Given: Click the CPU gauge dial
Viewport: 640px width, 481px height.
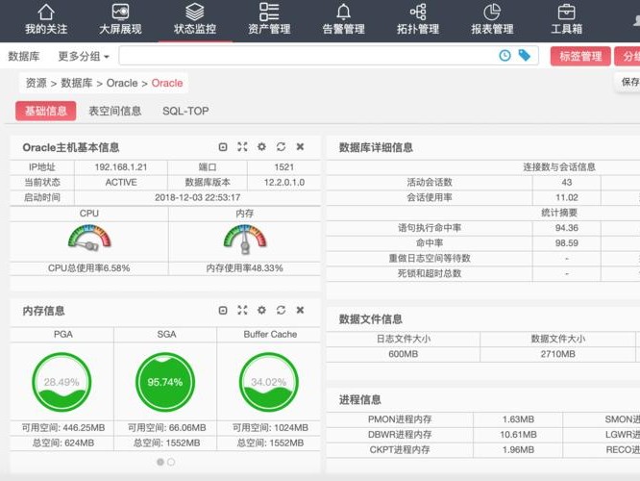Looking at the screenshot, I should (89, 239).
